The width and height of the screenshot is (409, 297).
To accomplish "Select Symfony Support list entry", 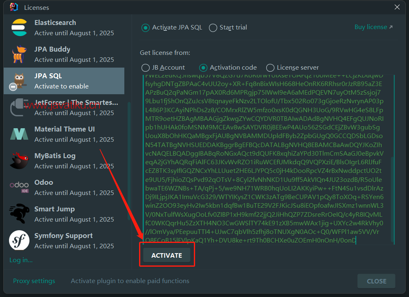I will 64,241.
